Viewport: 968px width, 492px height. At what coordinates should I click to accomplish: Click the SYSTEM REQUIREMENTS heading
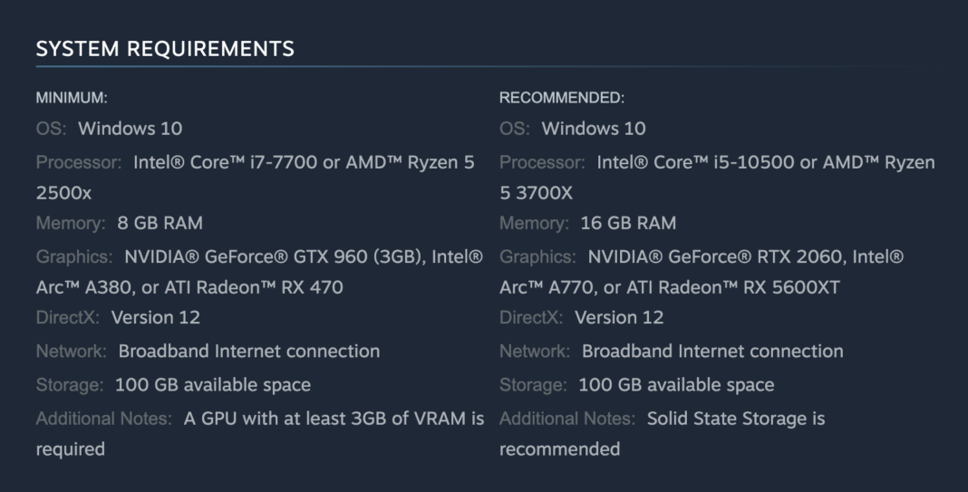[165, 49]
